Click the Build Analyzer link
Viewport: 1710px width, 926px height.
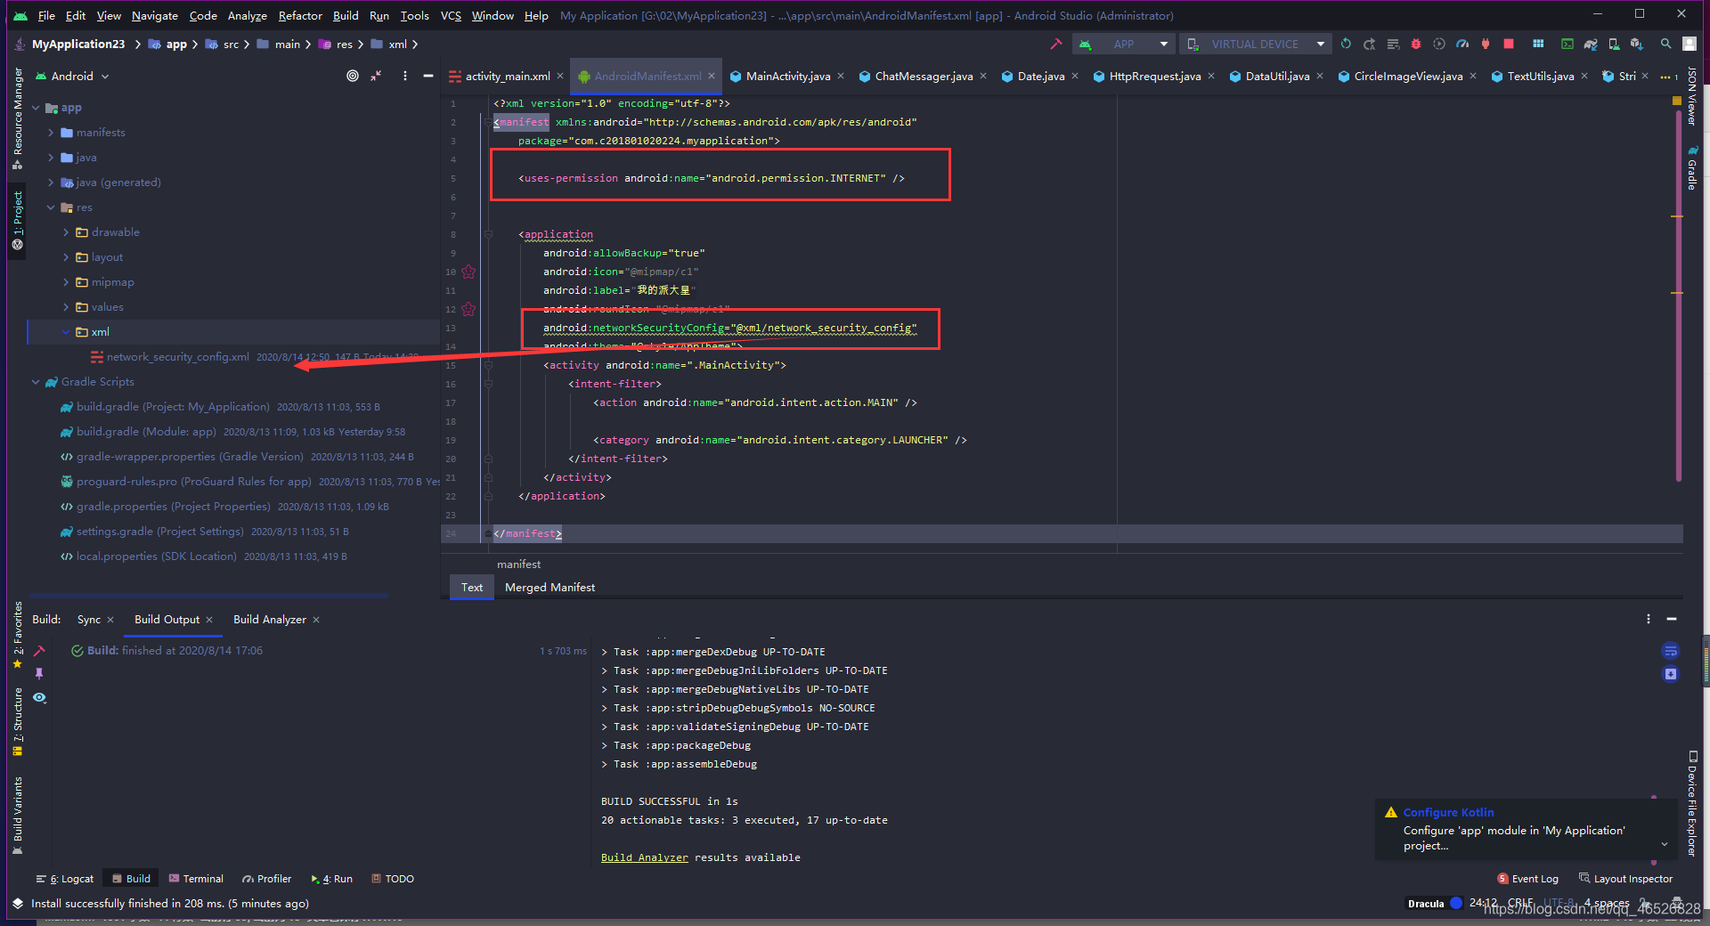645,857
